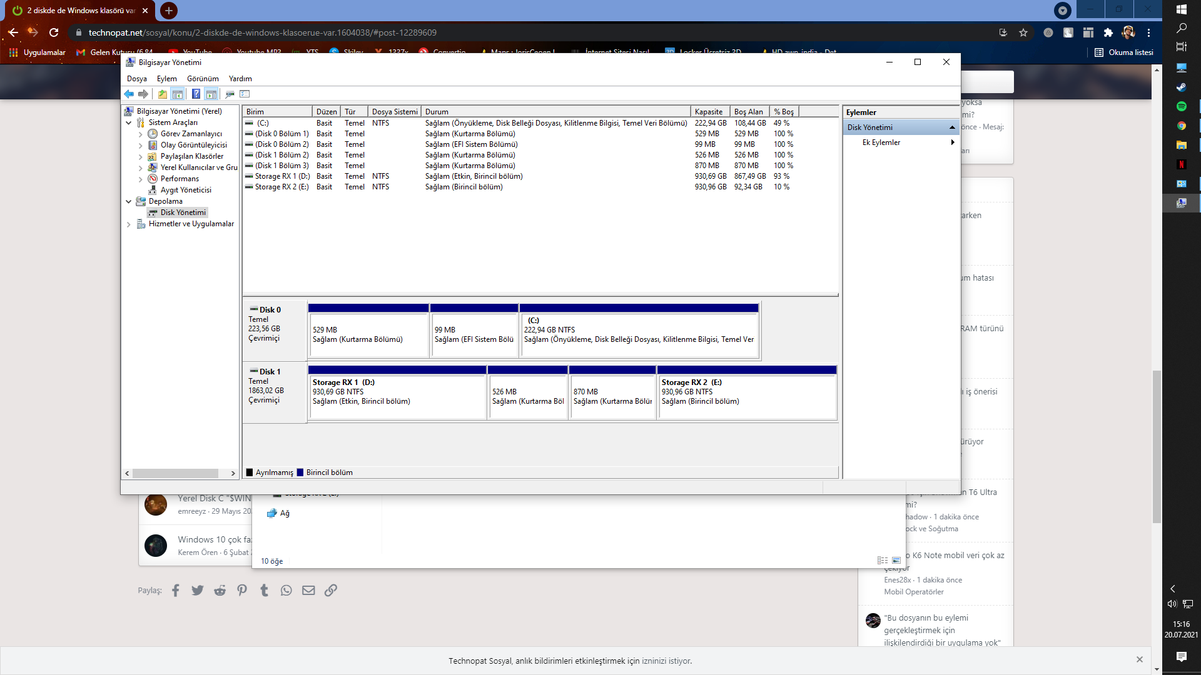Open Aygıt Yöneticisi in the tree
Screen dimensions: 1201x675
(x=186, y=190)
